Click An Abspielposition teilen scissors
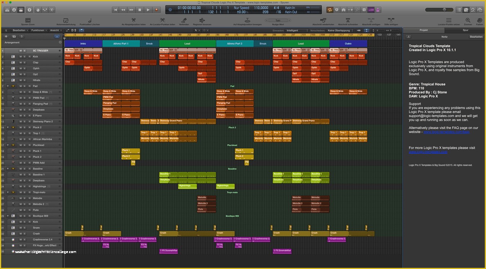This screenshot has height=269, width=486. tap(133, 21)
